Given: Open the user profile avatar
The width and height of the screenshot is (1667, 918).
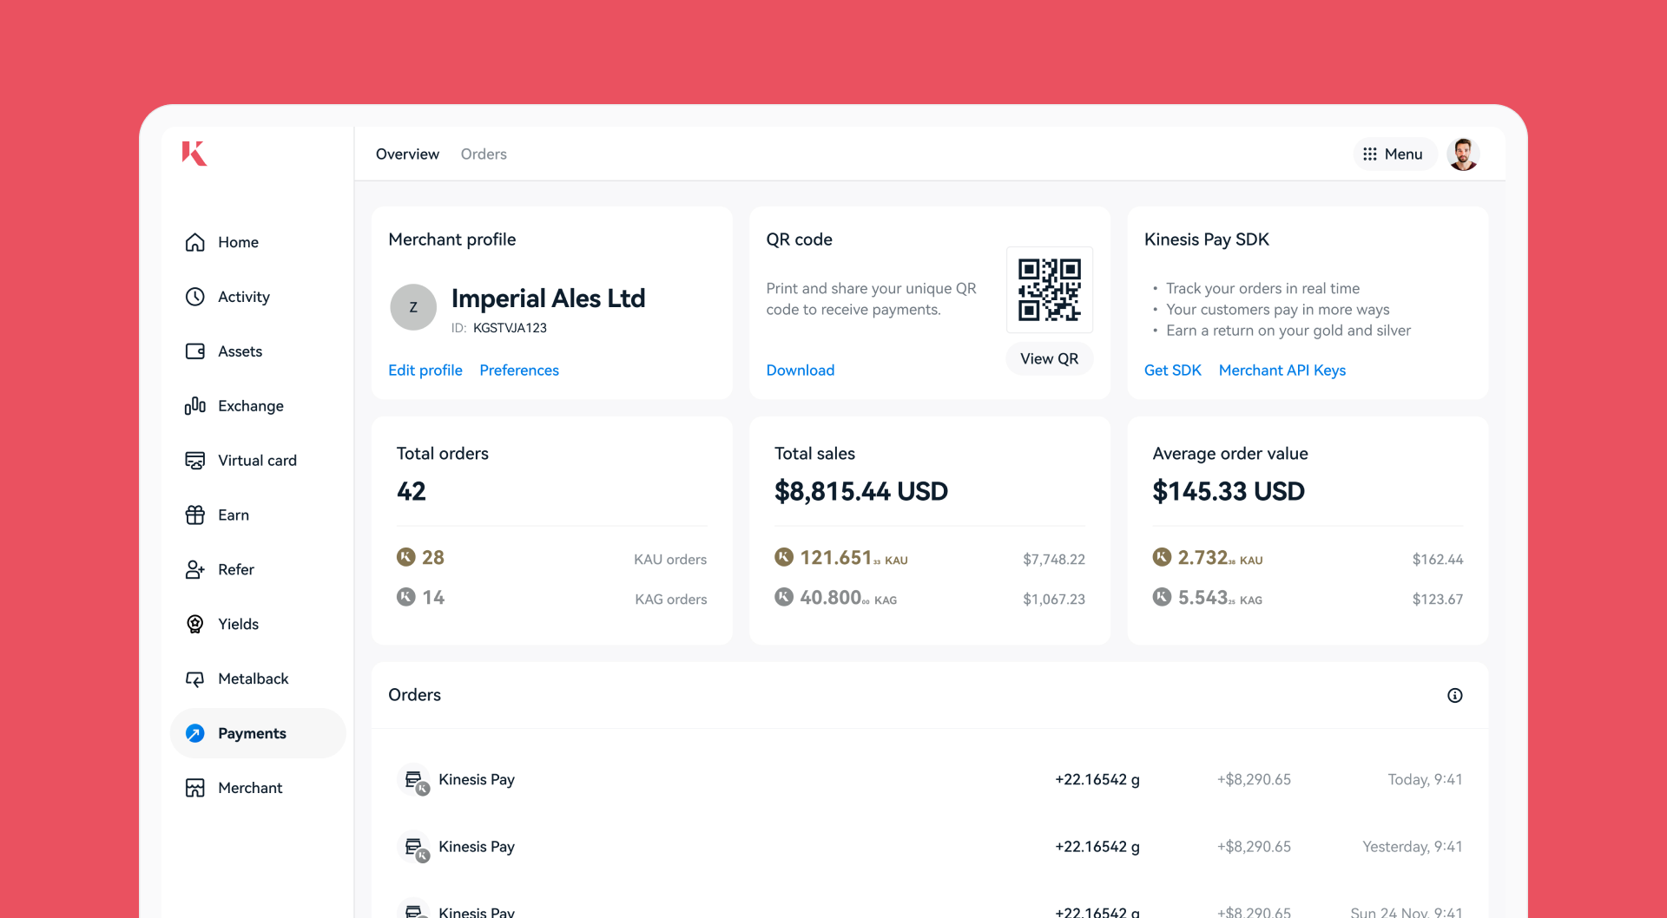Looking at the screenshot, I should (x=1464, y=154).
